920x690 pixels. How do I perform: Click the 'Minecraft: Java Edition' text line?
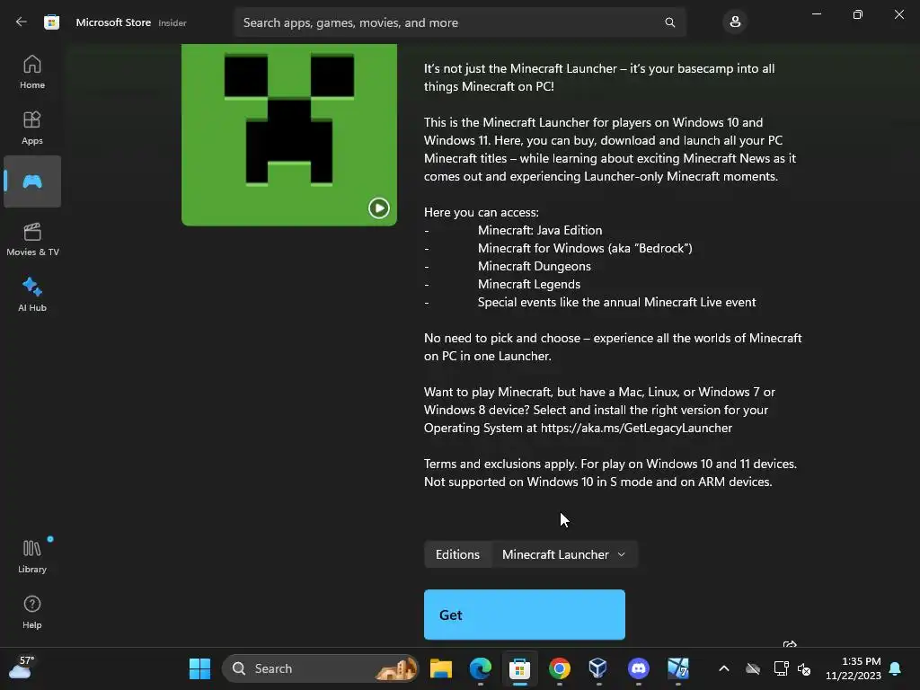(x=540, y=230)
